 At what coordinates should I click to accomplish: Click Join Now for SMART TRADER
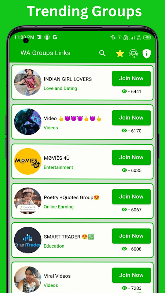(x=131, y=236)
